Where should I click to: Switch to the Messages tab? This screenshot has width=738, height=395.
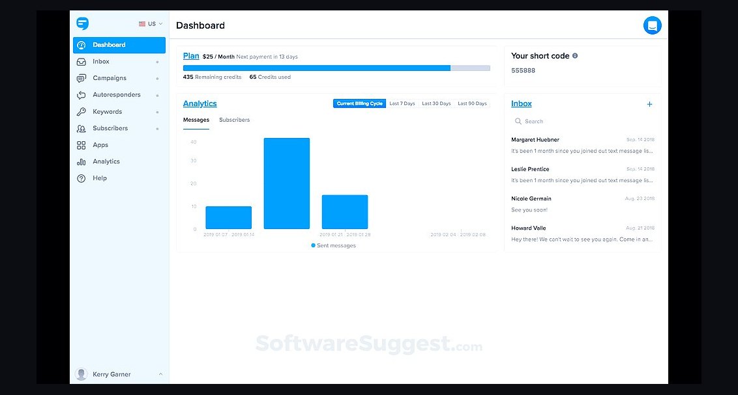tap(196, 120)
